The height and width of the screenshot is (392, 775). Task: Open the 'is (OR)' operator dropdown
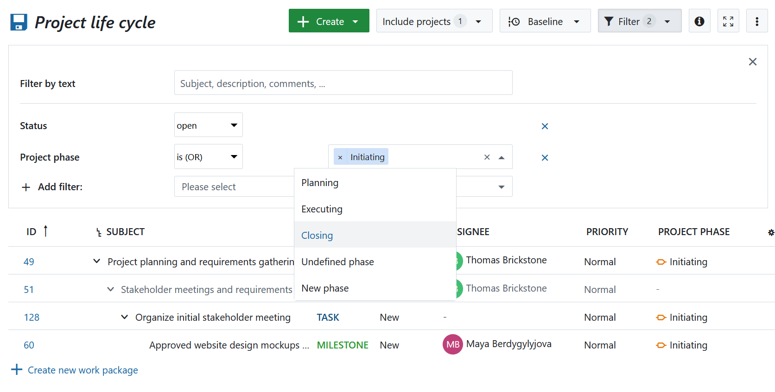[208, 157]
